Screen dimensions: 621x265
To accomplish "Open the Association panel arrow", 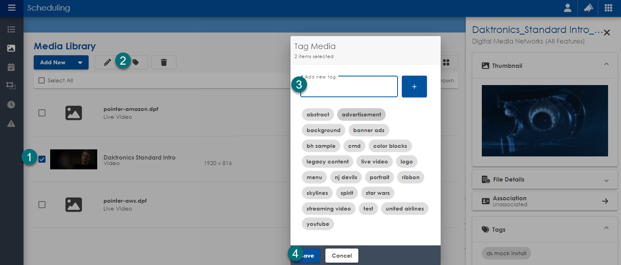I will point(605,201).
